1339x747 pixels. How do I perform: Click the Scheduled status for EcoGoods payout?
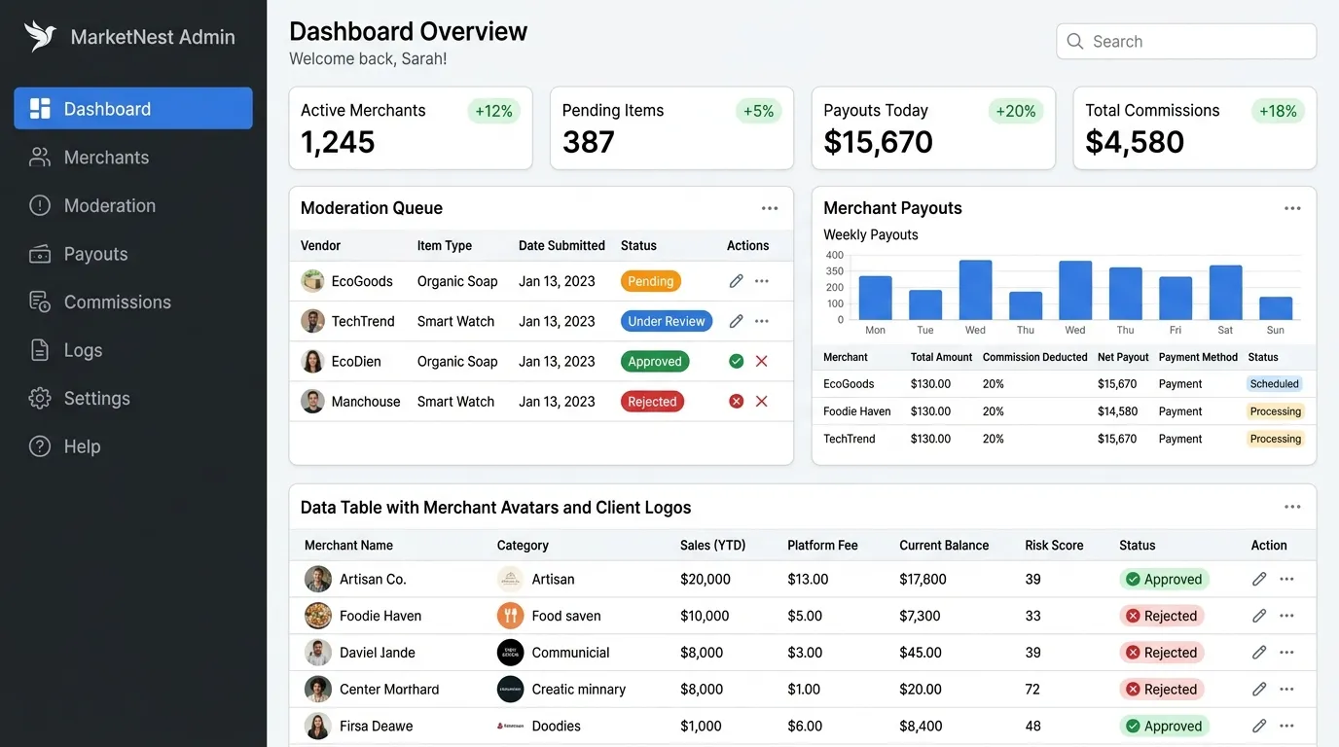(1275, 384)
